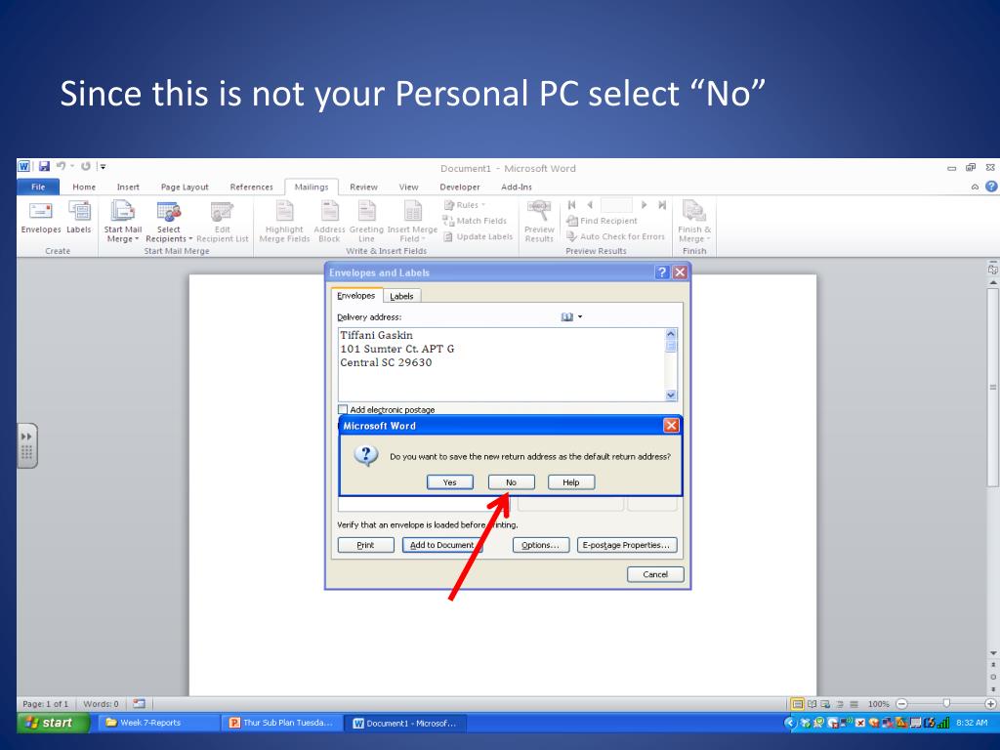The width and height of the screenshot is (1000, 750).
Task: Open Finish & Merge dropdown
Action: (x=694, y=222)
